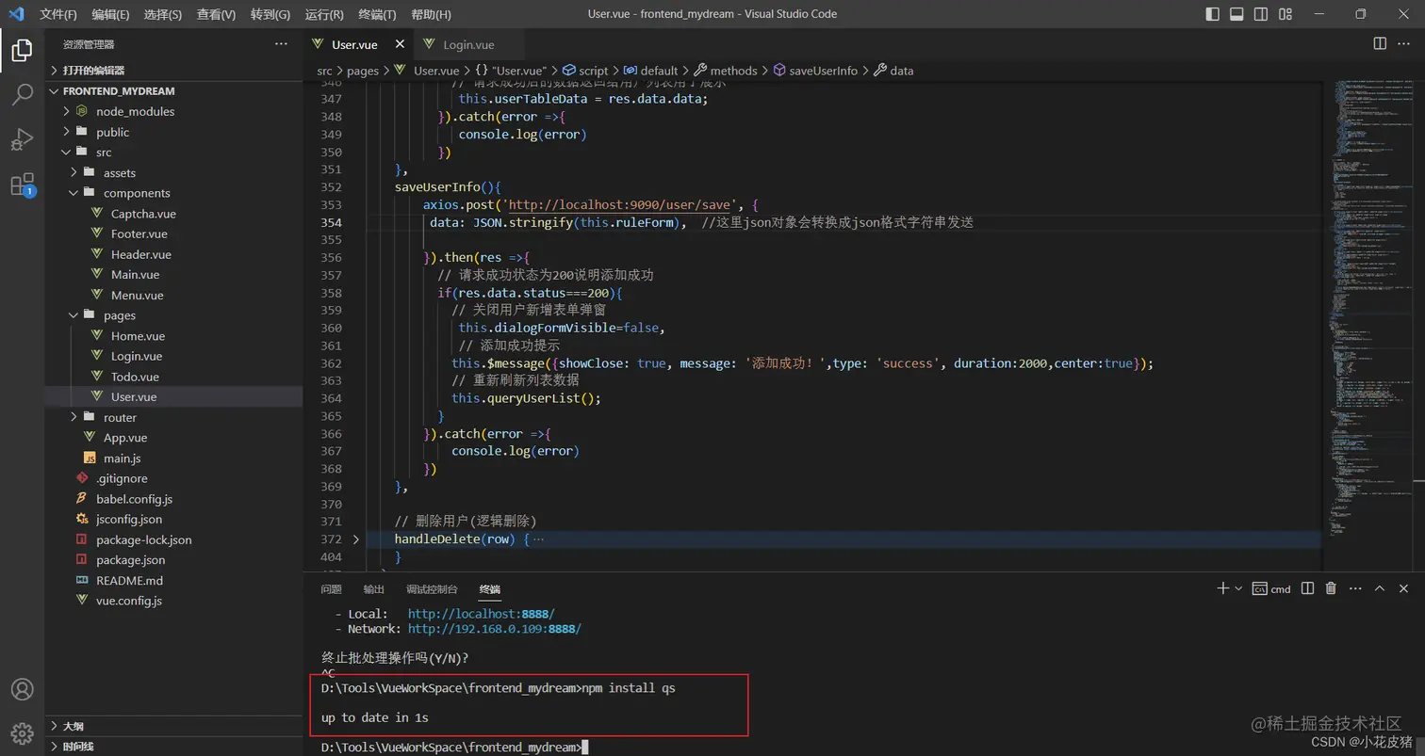Click the Accounts icon in the activity bar

pos(22,687)
